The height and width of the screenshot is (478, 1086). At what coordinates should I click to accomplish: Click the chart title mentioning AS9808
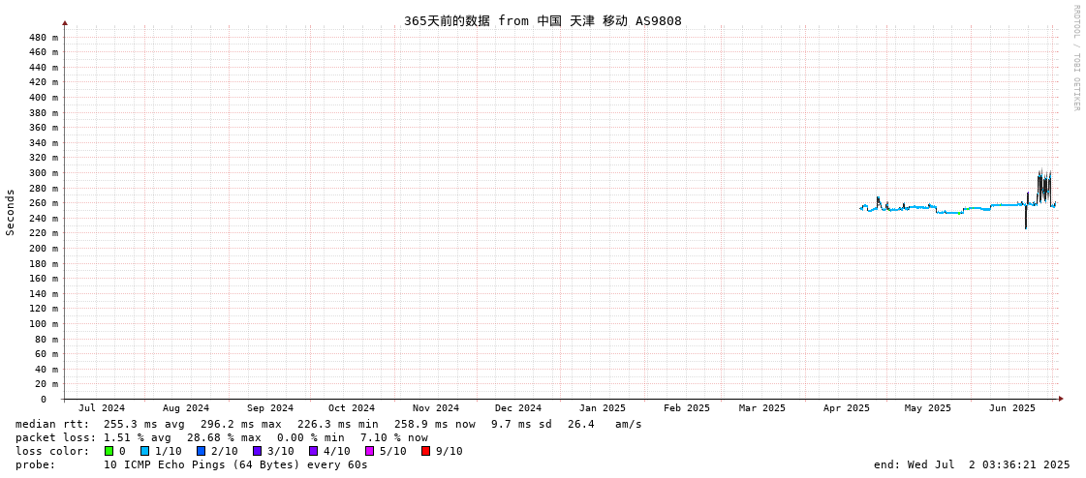(543, 20)
